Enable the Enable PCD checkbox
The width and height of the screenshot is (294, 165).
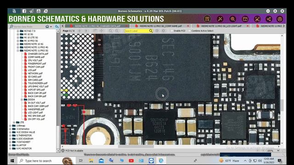(x=172, y=31)
